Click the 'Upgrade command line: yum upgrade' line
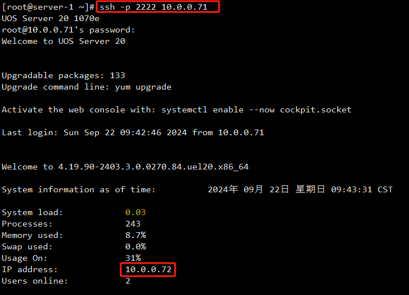The image size is (409, 295). (86, 87)
